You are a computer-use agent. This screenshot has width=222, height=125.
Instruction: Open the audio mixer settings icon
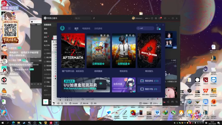point(66,103)
